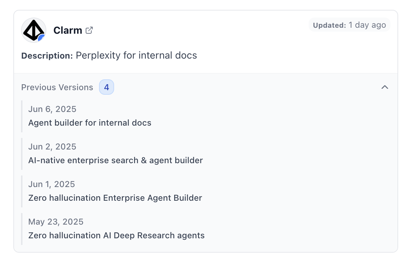This screenshot has height=266, width=408.
Task: Click the Updated 1 day ago badge
Action: coord(349,25)
